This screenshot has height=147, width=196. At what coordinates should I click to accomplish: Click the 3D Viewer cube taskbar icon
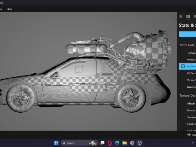tap(140, 143)
